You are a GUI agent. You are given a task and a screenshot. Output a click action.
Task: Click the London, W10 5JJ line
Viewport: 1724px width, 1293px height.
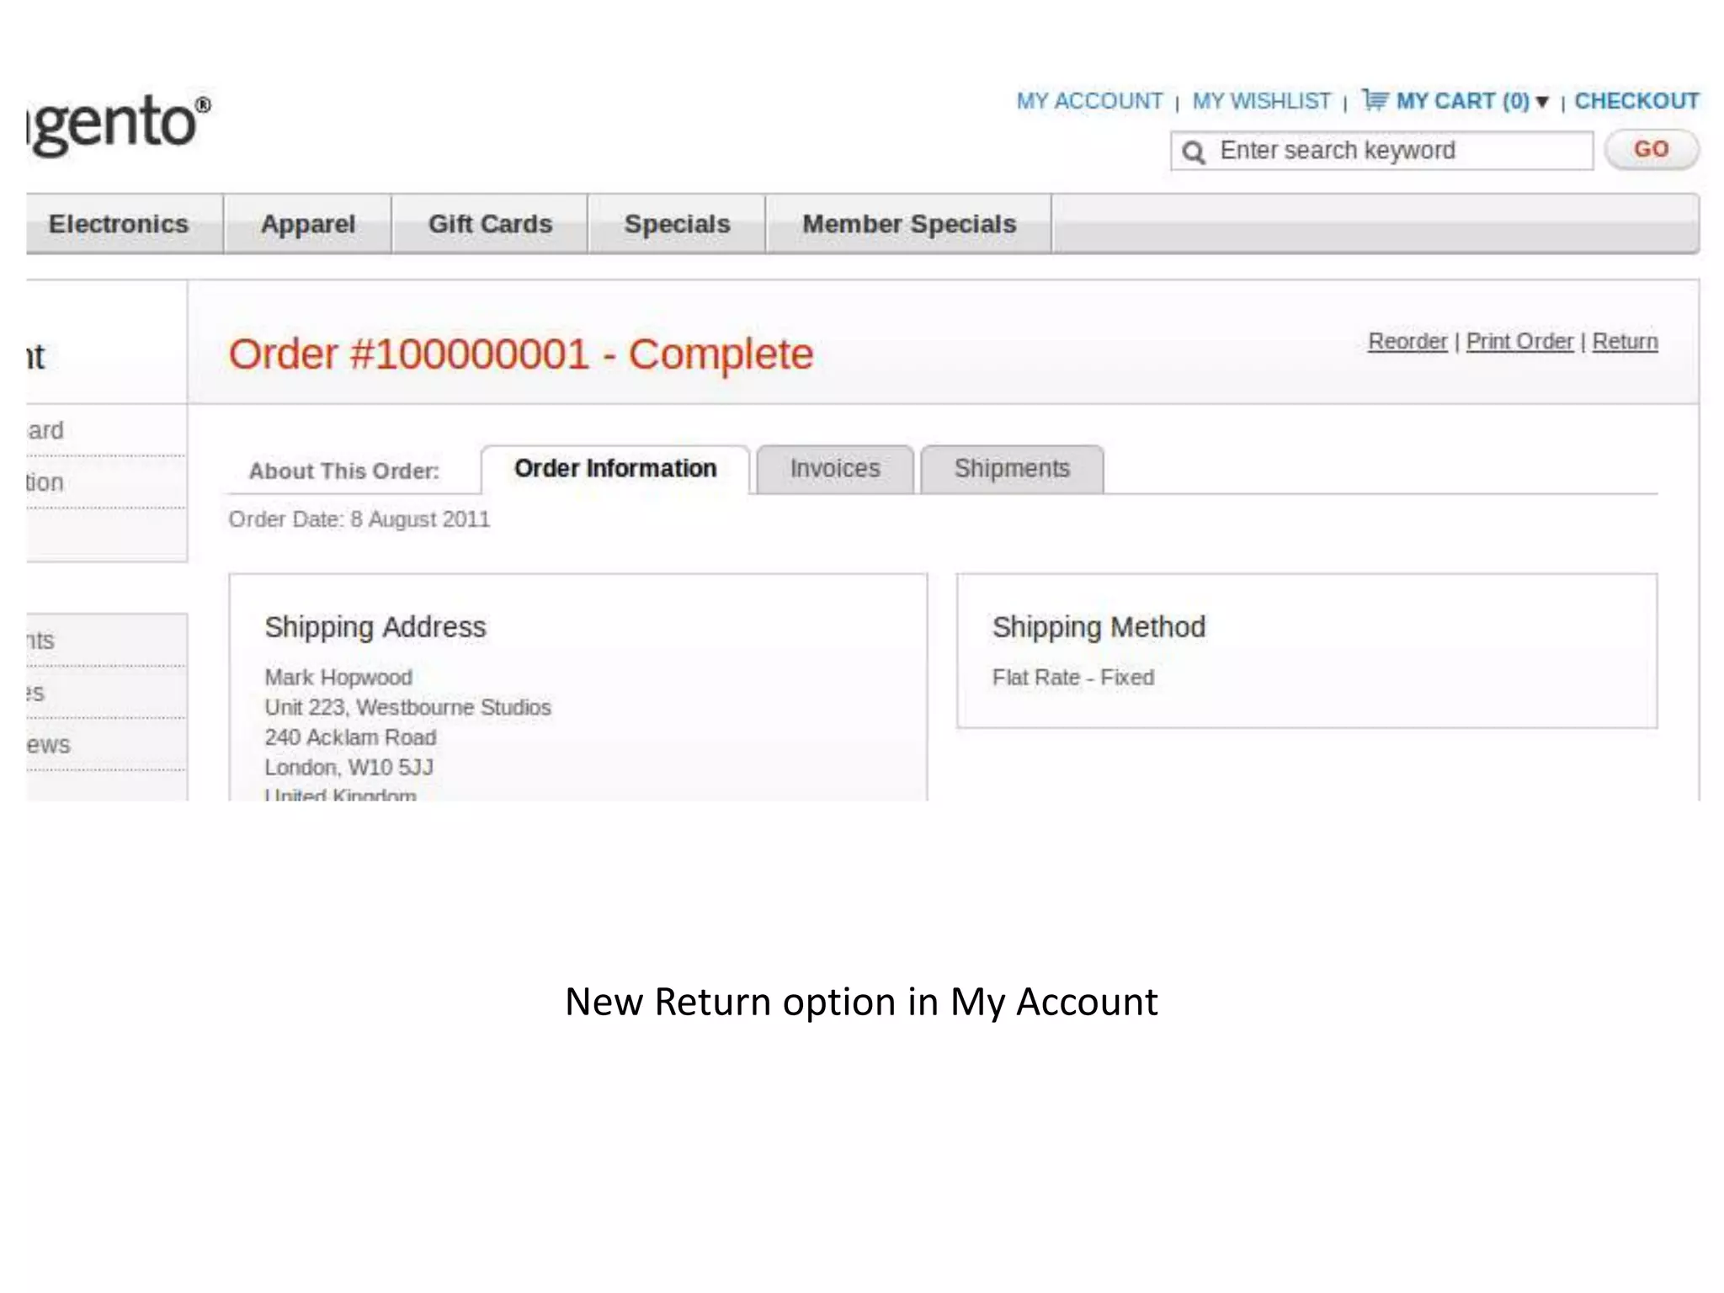tap(349, 768)
